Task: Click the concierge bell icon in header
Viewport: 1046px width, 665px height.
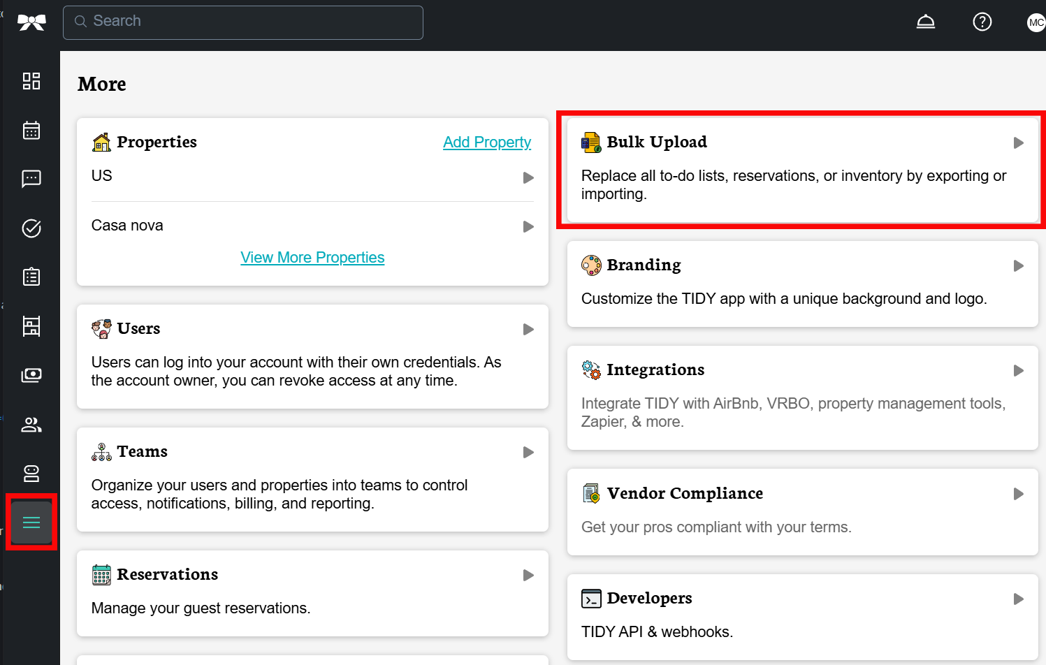Action: 926,22
